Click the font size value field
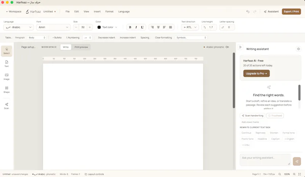The width and height of the screenshot is (305, 177). (x=83, y=27)
